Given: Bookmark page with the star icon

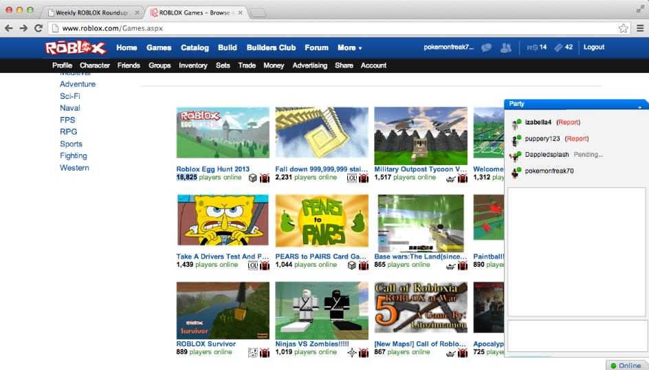Looking at the screenshot, I should click(x=623, y=28).
